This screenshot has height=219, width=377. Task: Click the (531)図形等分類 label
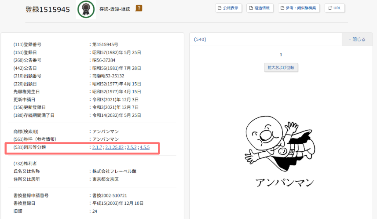click(x=29, y=147)
